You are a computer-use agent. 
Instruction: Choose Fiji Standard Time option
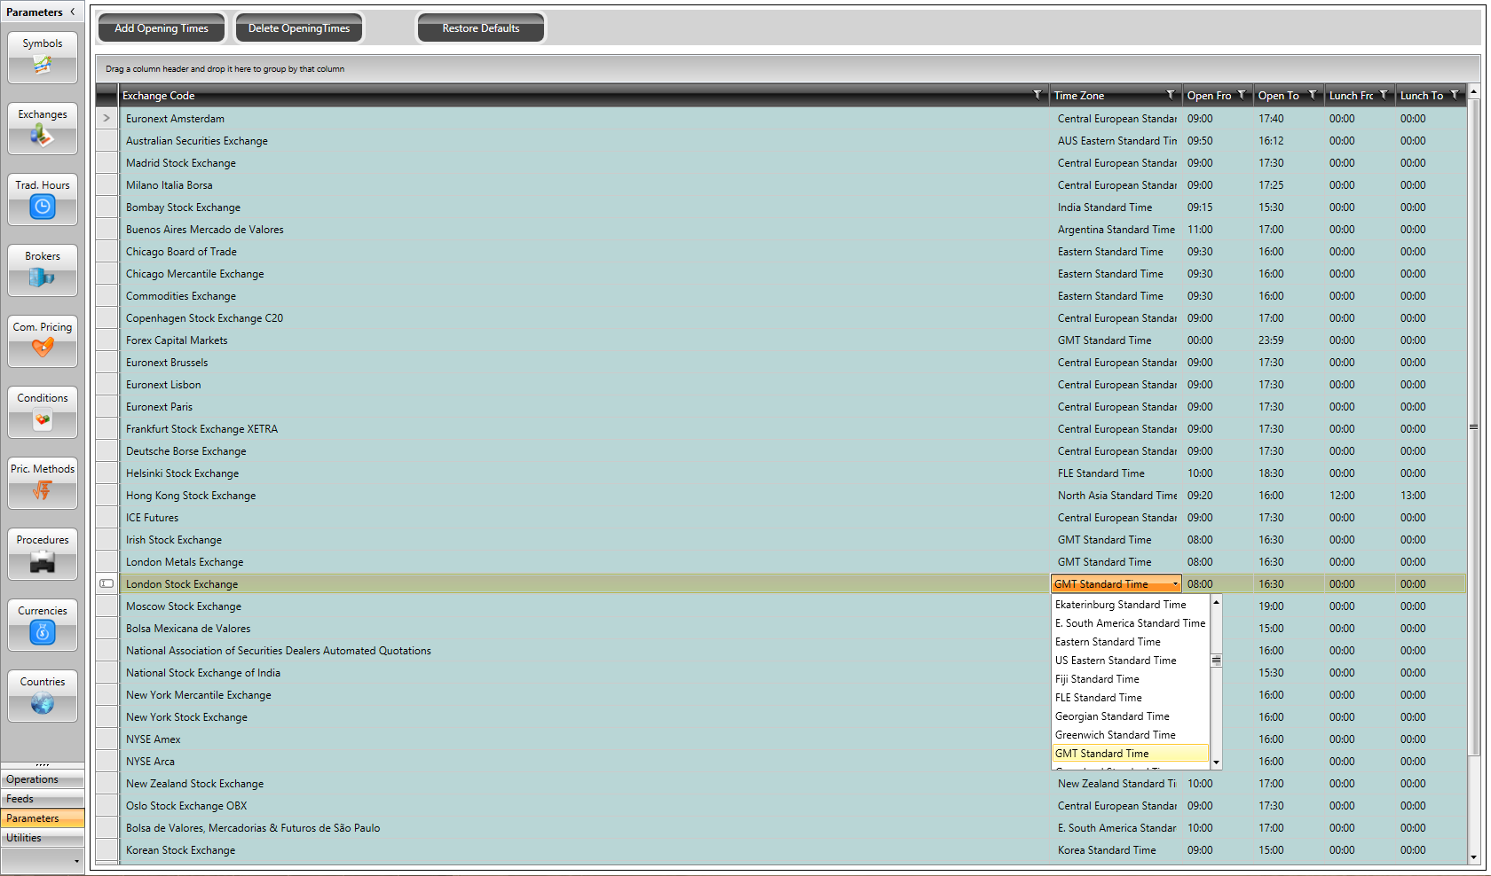point(1097,679)
